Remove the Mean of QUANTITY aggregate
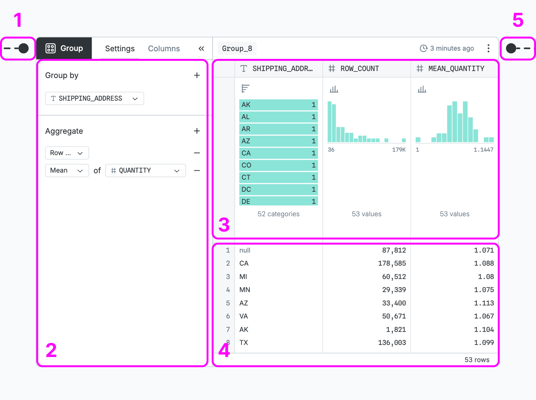 [197, 171]
